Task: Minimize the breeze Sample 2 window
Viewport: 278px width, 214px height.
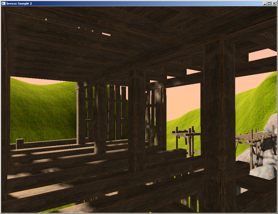Action: pyautogui.click(x=265, y=3)
